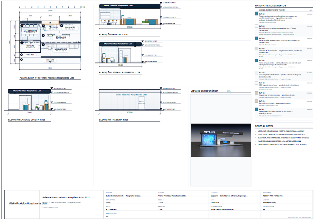Image resolution: width=316 pixels, height=219 pixels.
Task: Select the MAT-06 blue swatch
Action: pos(256,61)
